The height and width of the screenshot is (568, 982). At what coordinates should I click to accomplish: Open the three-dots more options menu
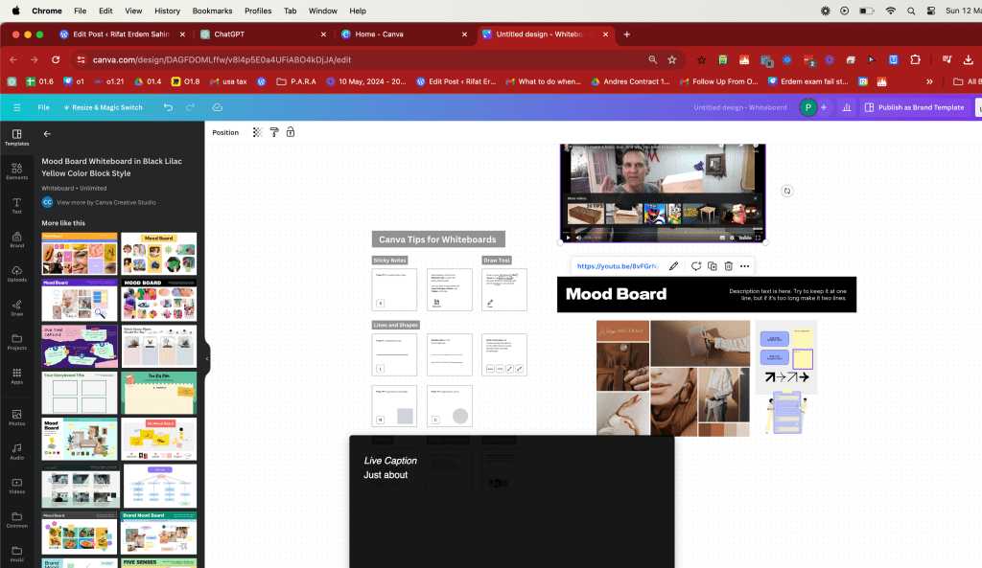pos(744,266)
